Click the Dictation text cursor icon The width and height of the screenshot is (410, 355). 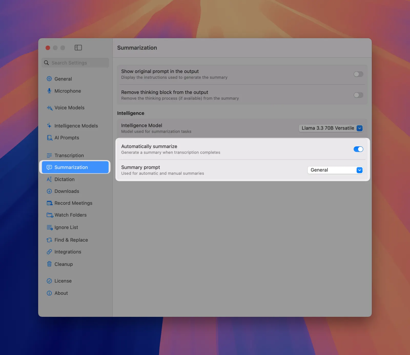[x=49, y=179]
